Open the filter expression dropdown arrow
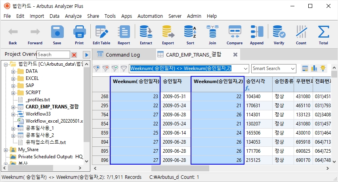 click(246, 68)
